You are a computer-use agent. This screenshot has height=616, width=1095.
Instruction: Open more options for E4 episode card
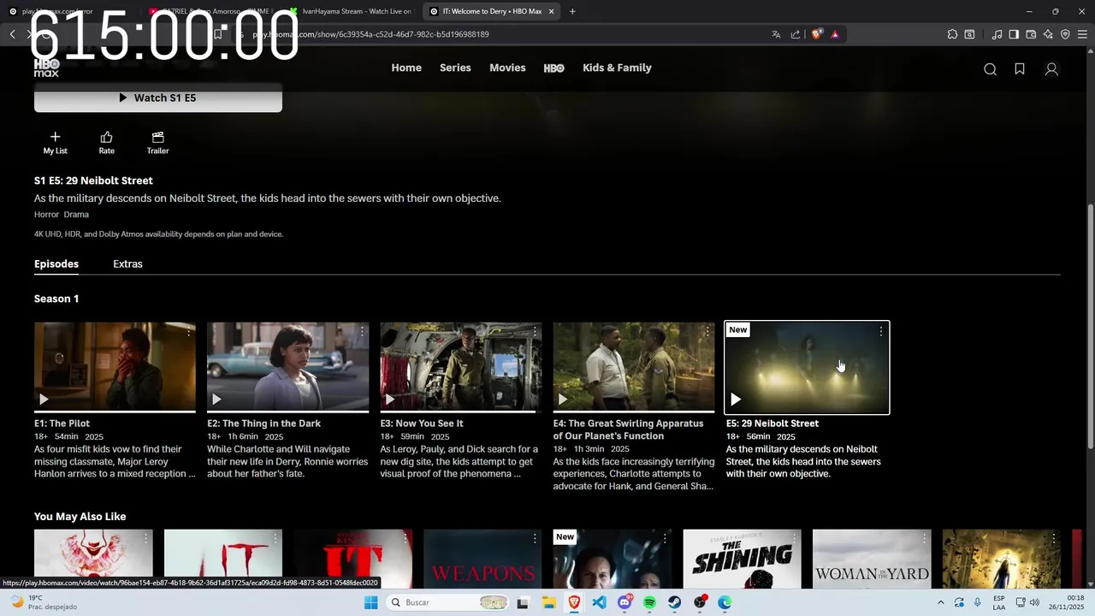(x=707, y=331)
